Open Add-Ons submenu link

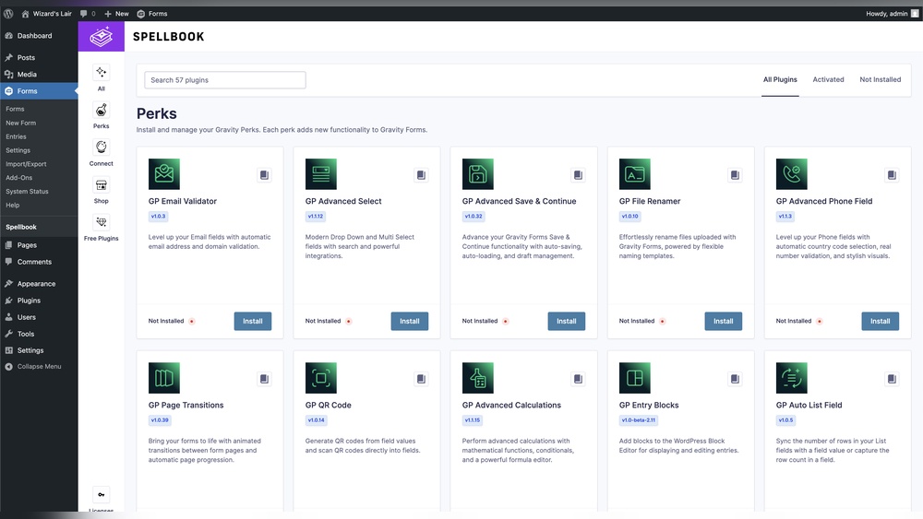(18, 178)
